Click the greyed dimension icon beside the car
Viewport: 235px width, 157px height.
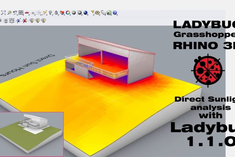[33, 13]
